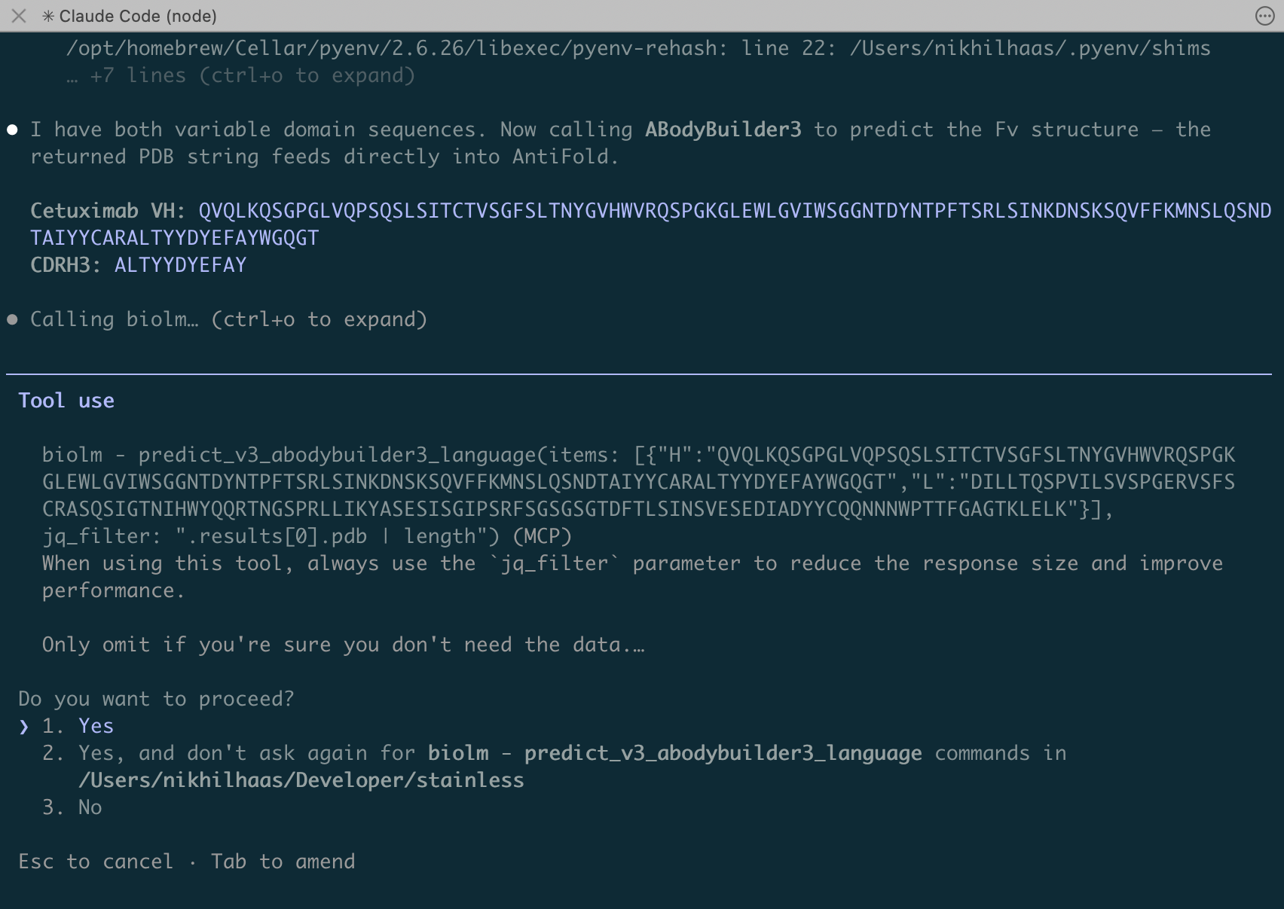Select the Claude Code (node) tab title
1284x909 pixels.
coord(138,16)
